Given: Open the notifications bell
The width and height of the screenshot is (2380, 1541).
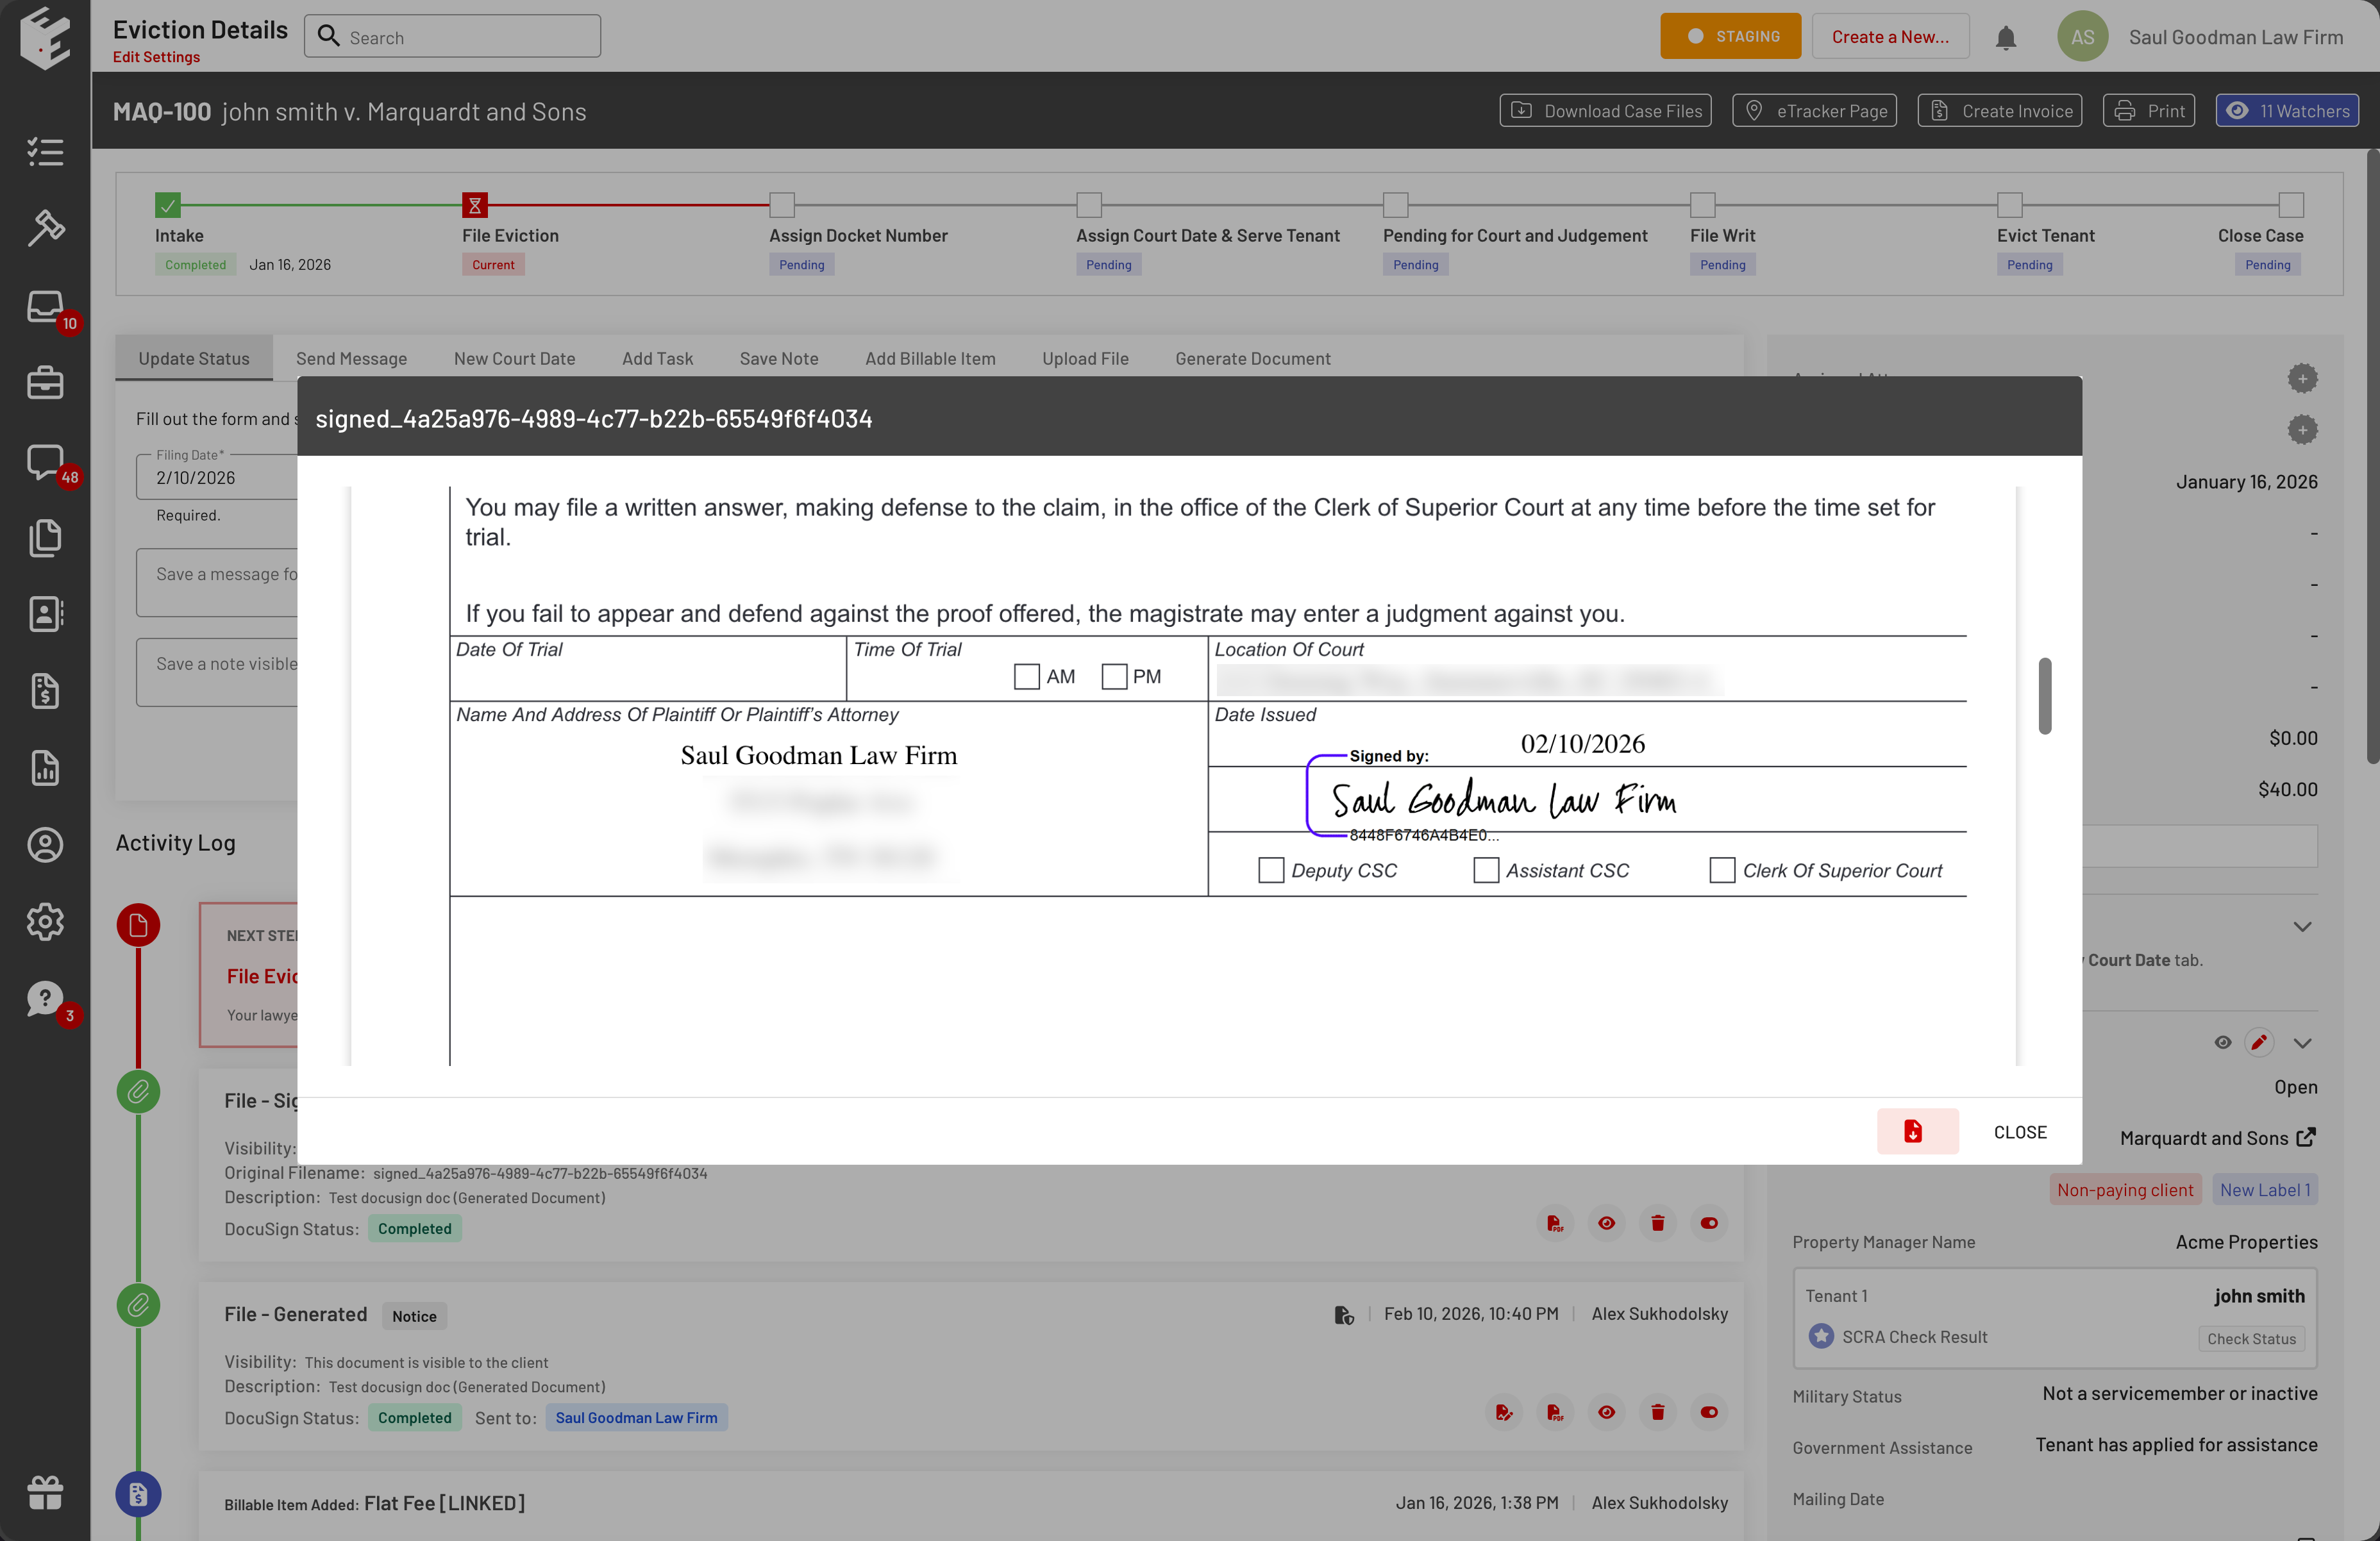Looking at the screenshot, I should point(2005,38).
